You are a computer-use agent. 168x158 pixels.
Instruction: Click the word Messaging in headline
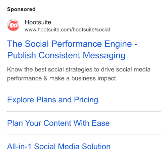pos(104,56)
